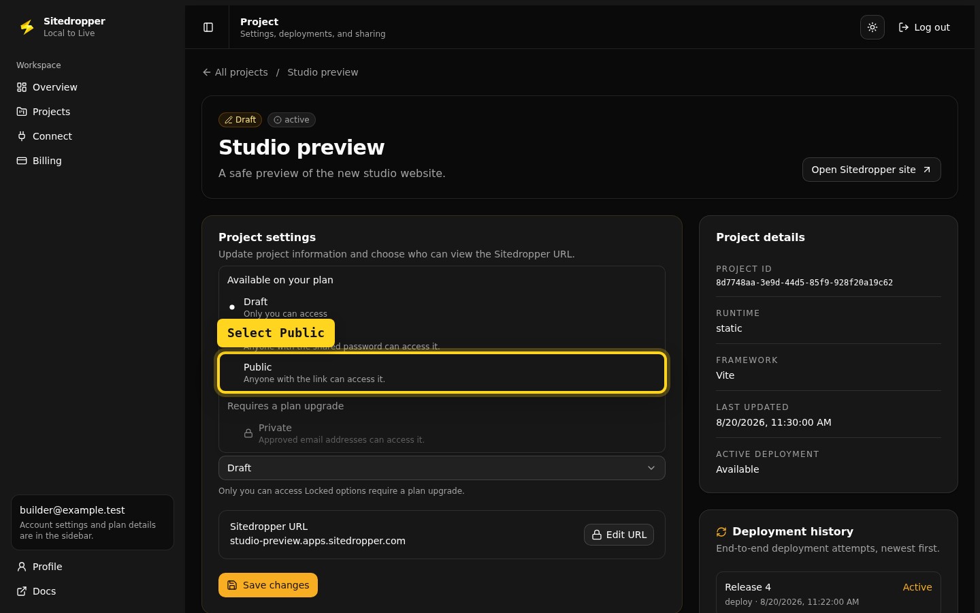Select the Public access option
980x613 pixels.
coord(442,373)
